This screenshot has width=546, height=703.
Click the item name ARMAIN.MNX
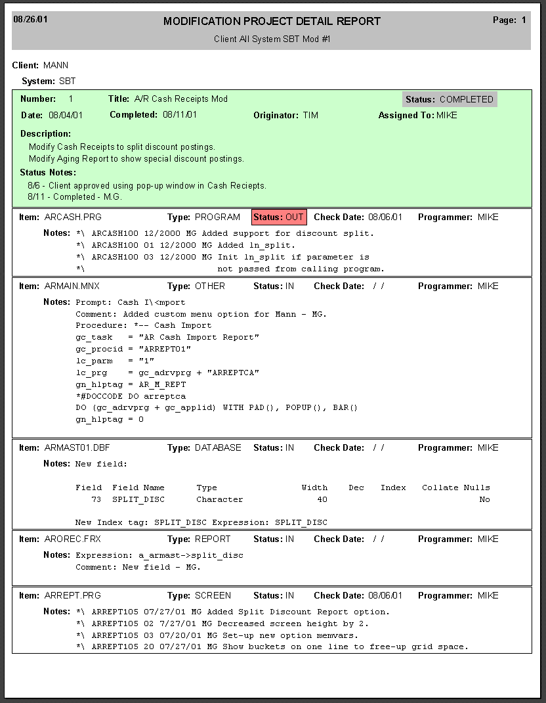(72, 286)
